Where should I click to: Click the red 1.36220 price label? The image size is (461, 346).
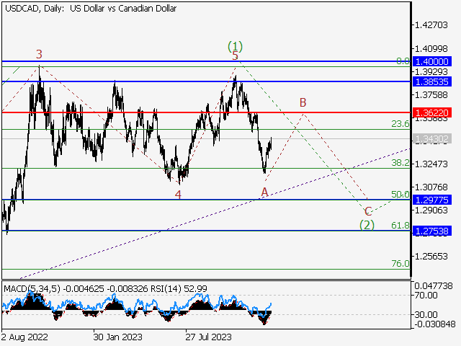[x=432, y=112]
